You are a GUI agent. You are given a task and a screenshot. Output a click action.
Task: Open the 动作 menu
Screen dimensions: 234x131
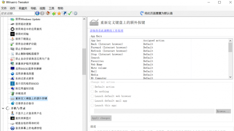(13, 8)
